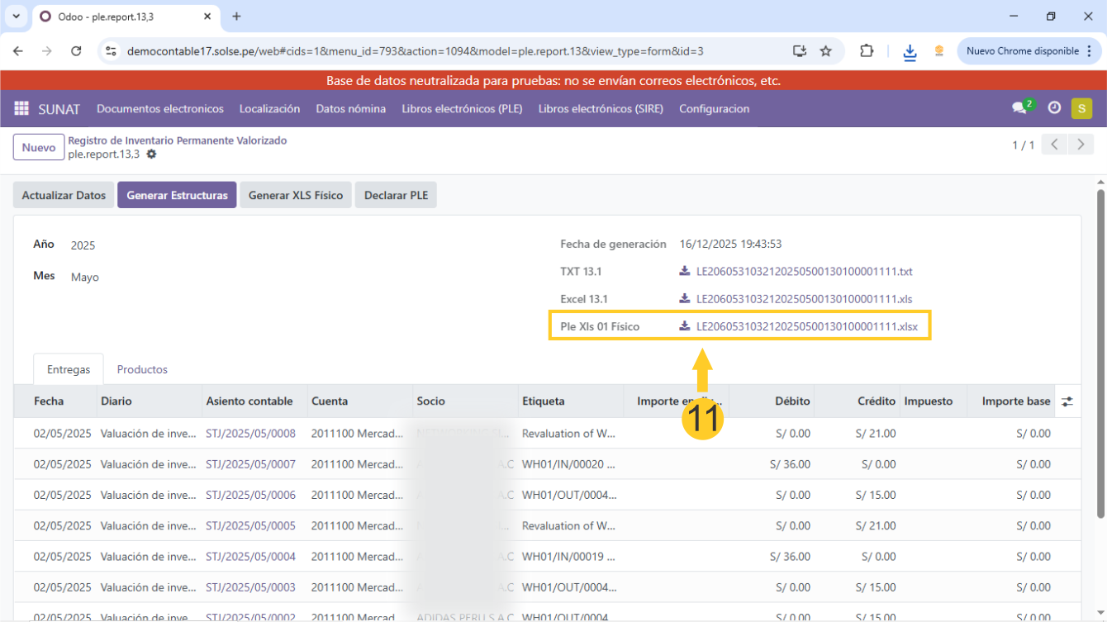The image size is (1107, 622).
Task: Open the Libros electrónicos (PLE) menu
Action: click(462, 109)
